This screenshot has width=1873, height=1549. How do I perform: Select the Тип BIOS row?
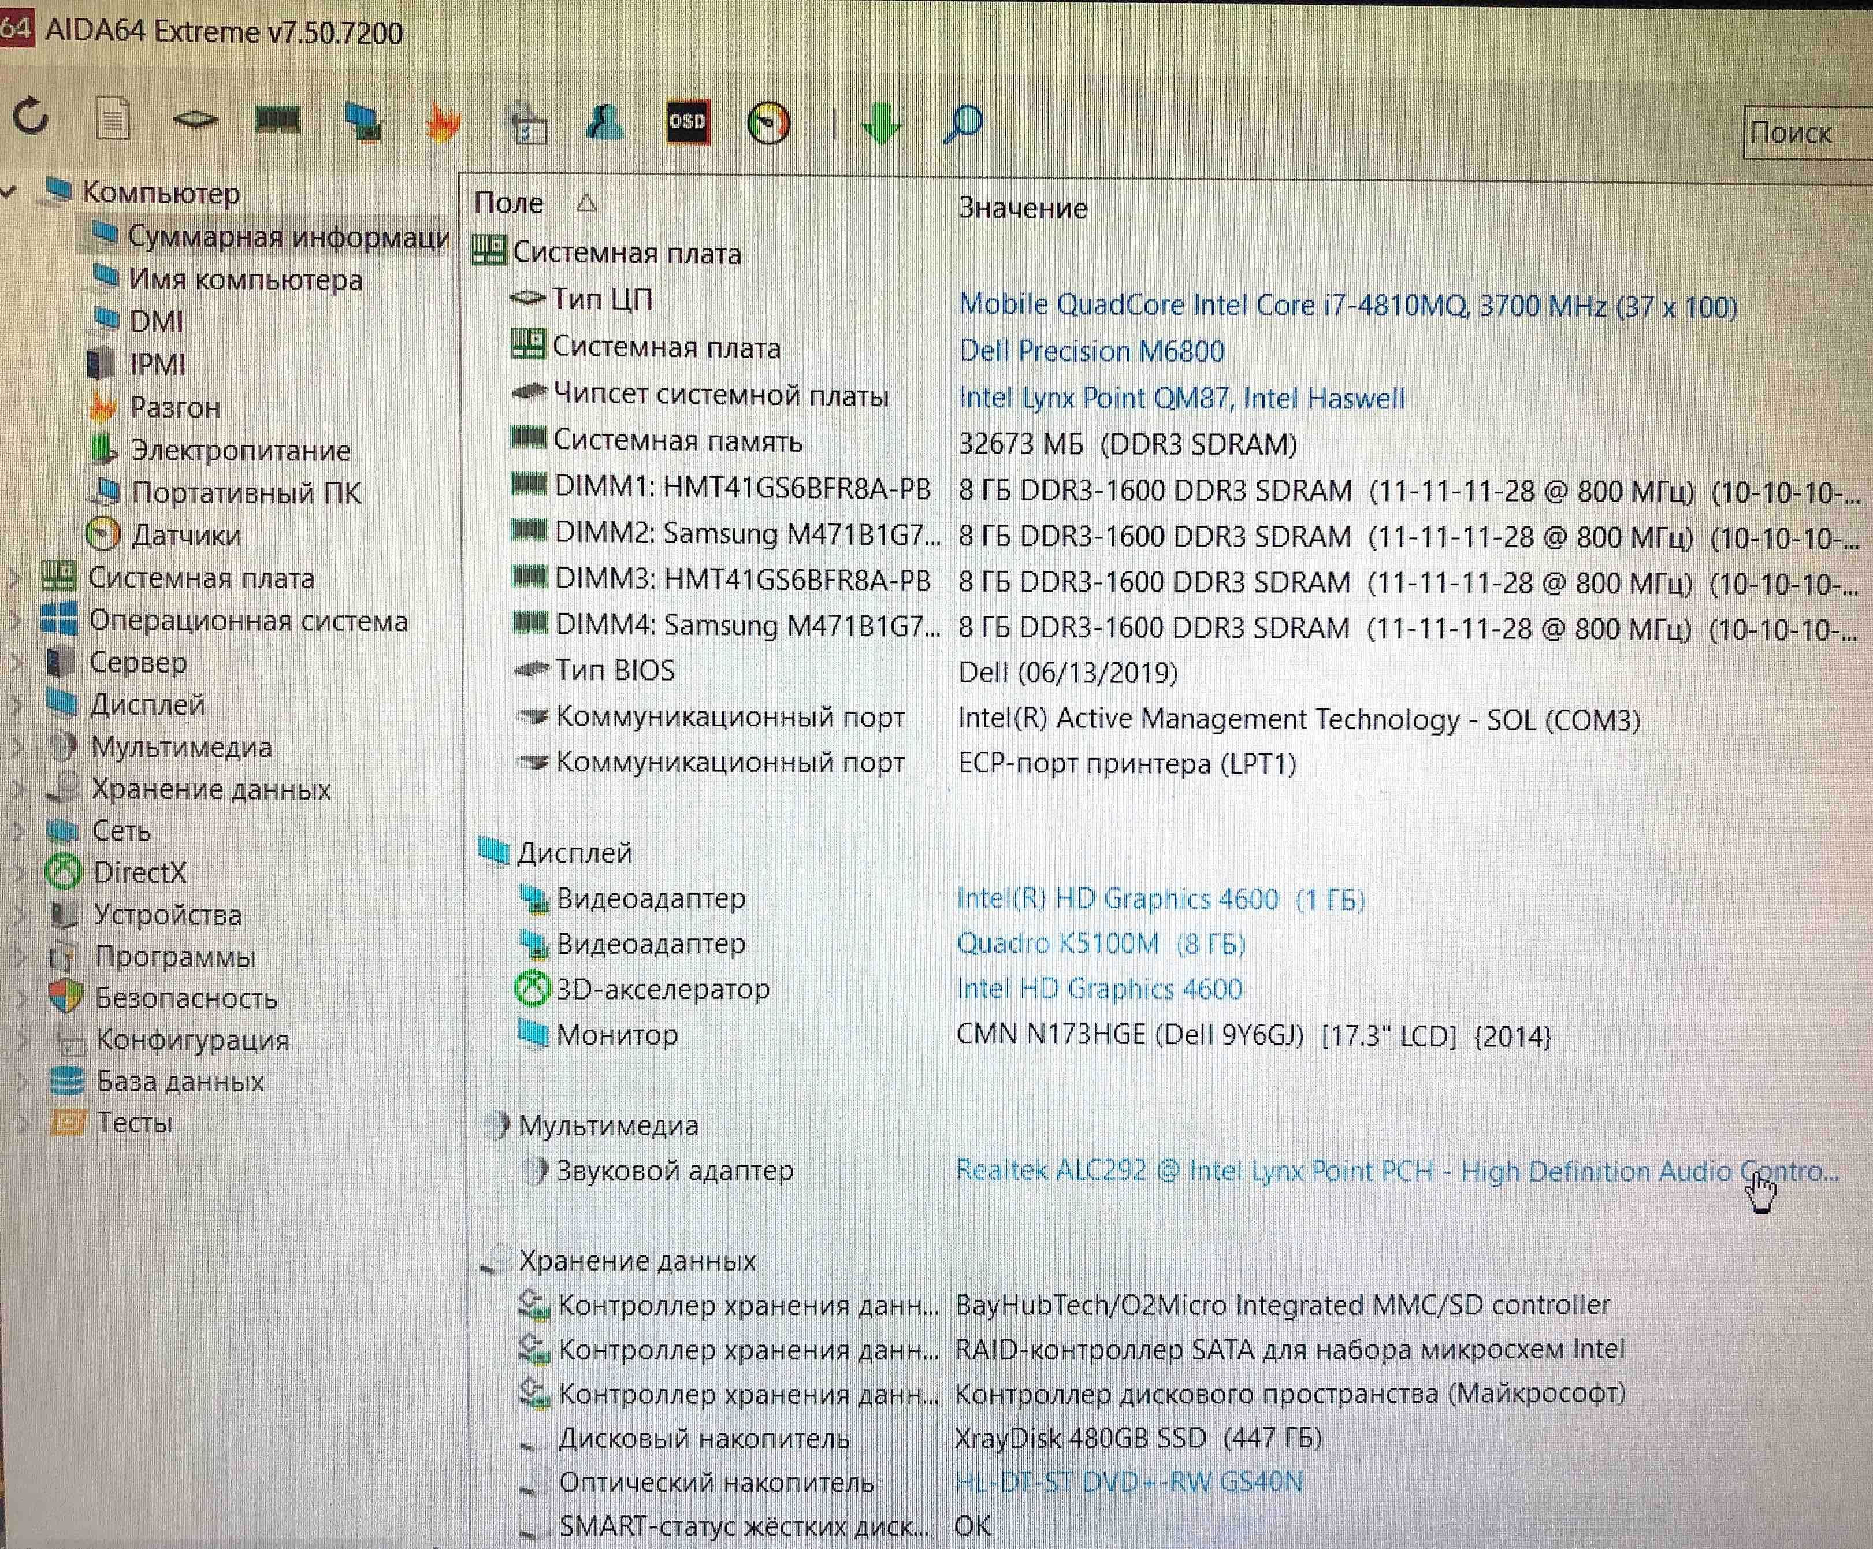click(845, 671)
